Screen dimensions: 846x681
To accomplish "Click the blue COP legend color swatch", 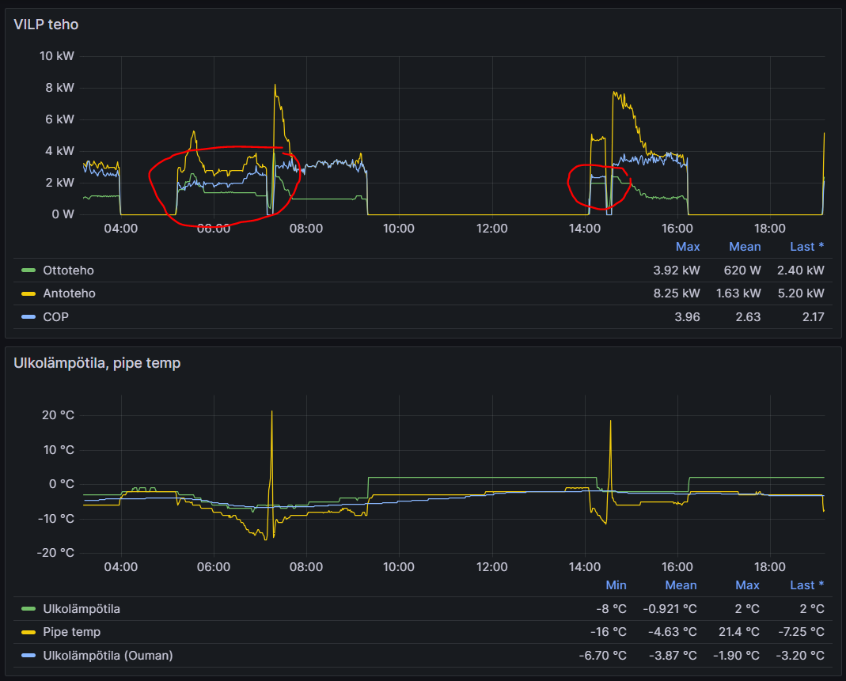I will coord(28,317).
